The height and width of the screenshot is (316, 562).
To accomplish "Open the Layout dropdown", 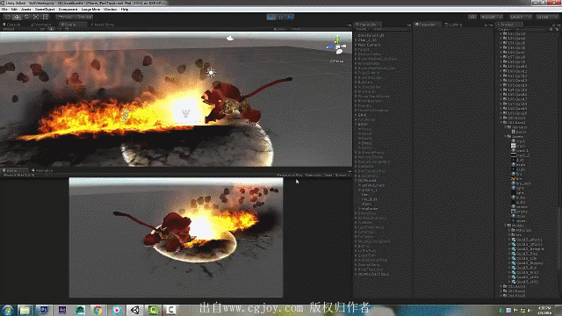I will (547, 17).
